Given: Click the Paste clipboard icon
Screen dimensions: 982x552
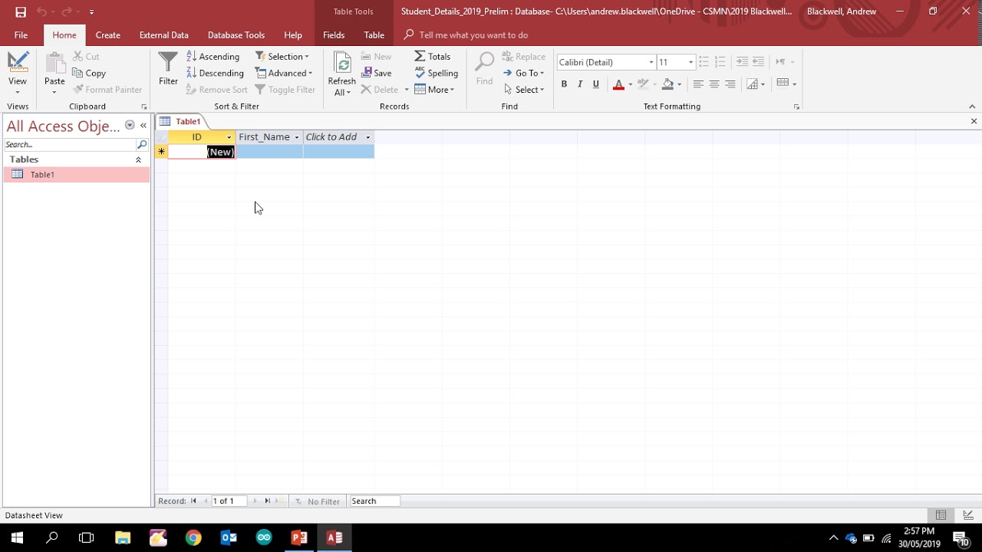Looking at the screenshot, I should click(x=54, y=64).
